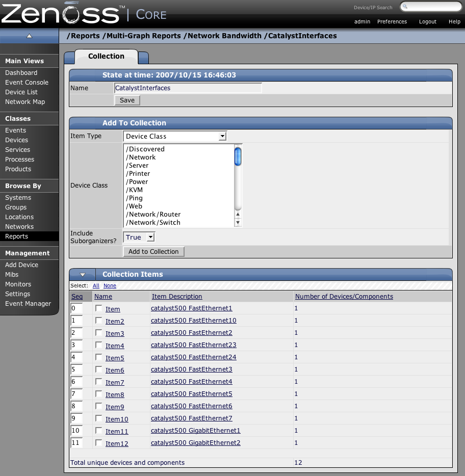The image size is (465, 476).
Task: Click the Select None link
Action: click(x=110, y=286)
